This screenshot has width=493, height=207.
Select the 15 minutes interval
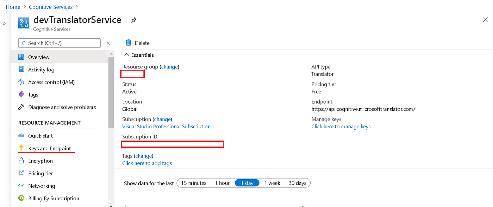[195, 183]
